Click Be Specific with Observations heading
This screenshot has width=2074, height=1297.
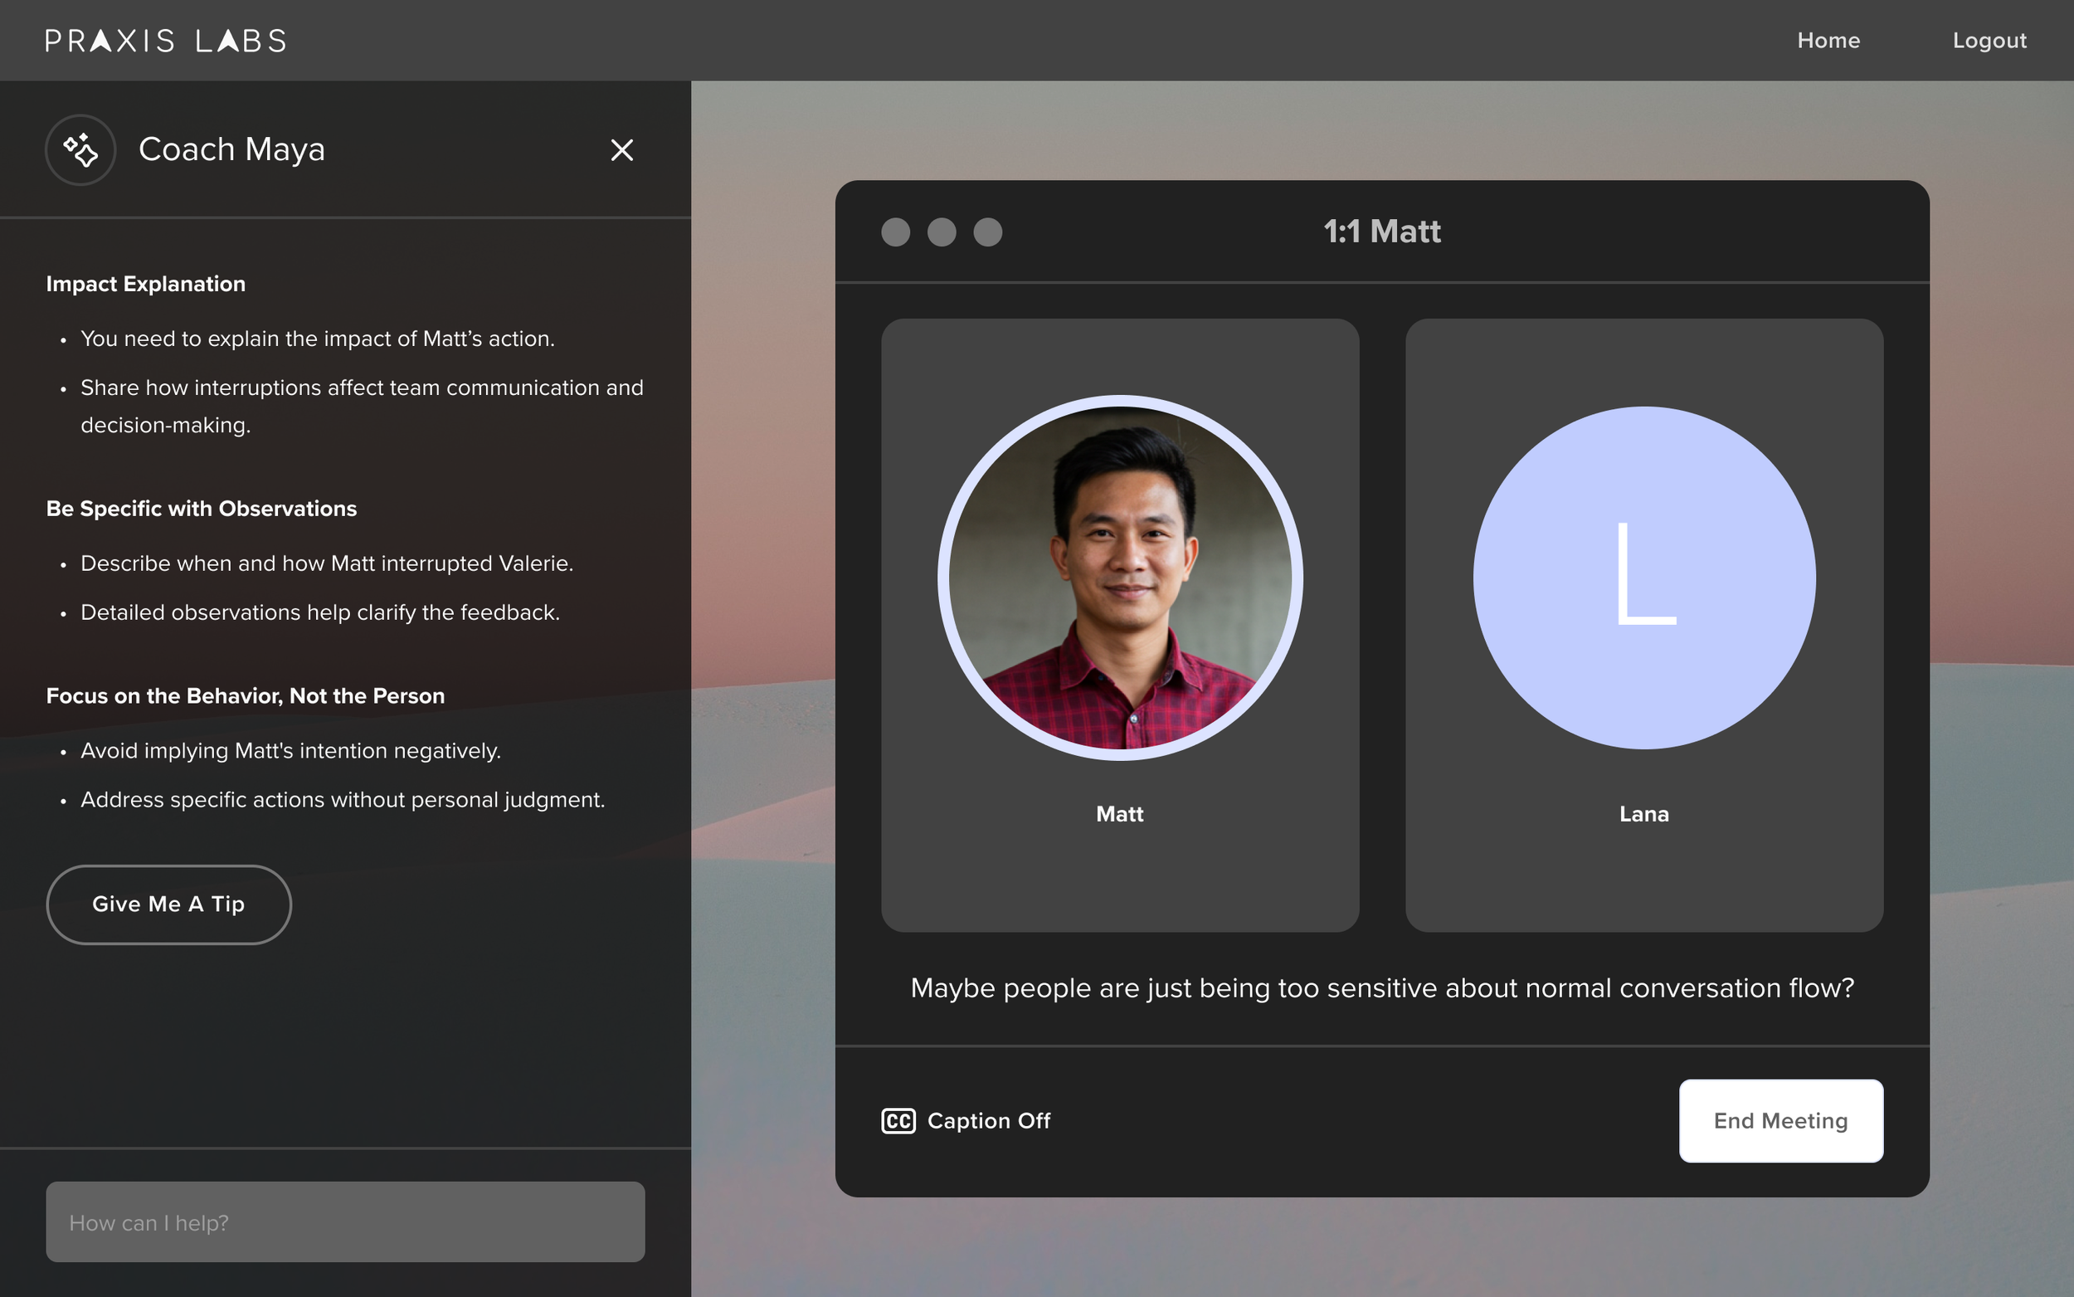[202, 509]
